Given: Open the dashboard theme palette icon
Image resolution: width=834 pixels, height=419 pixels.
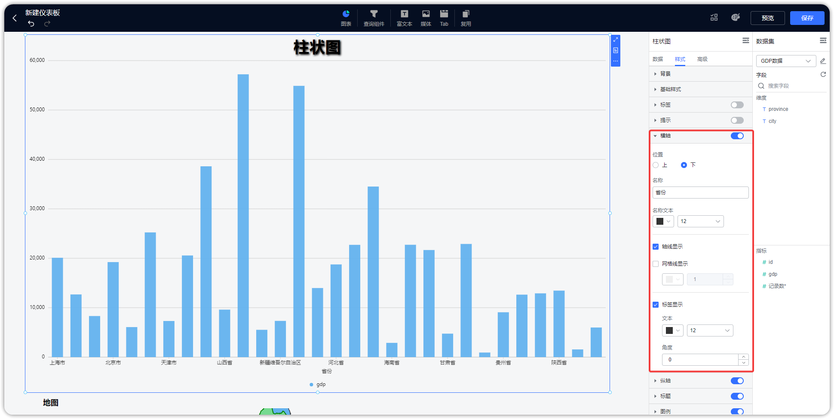Looking at the screenshot, I should tap(736, 18).
